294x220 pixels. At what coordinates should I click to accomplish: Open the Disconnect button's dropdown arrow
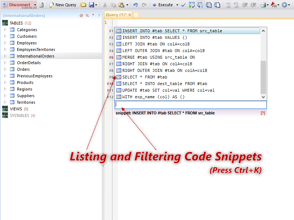[x=35, y=5]
